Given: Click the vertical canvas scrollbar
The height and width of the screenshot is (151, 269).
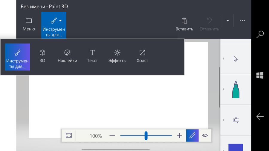Looking at the screenshot, I should coord(219,87).
